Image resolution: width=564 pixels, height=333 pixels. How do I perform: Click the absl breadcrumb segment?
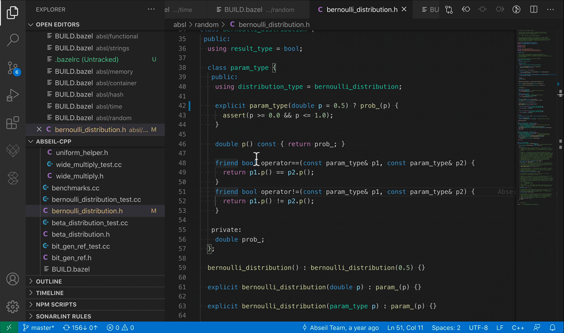tap(180, 24)
